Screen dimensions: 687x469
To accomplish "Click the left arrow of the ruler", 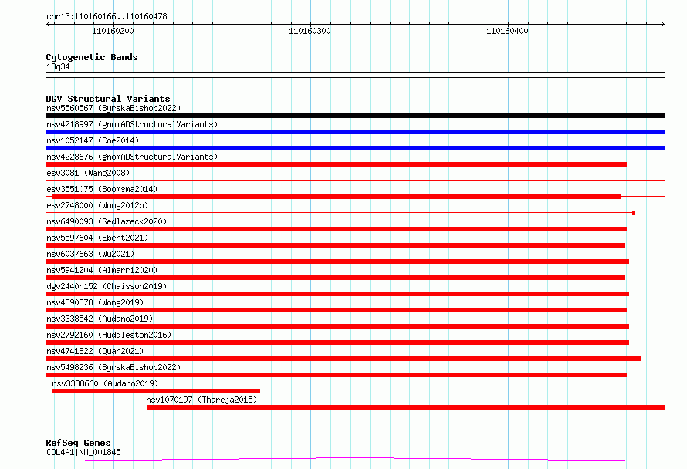I will pos(49,24).
